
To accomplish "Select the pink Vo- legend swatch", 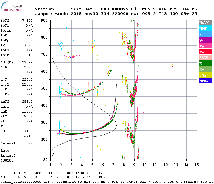I will point(205,46).
